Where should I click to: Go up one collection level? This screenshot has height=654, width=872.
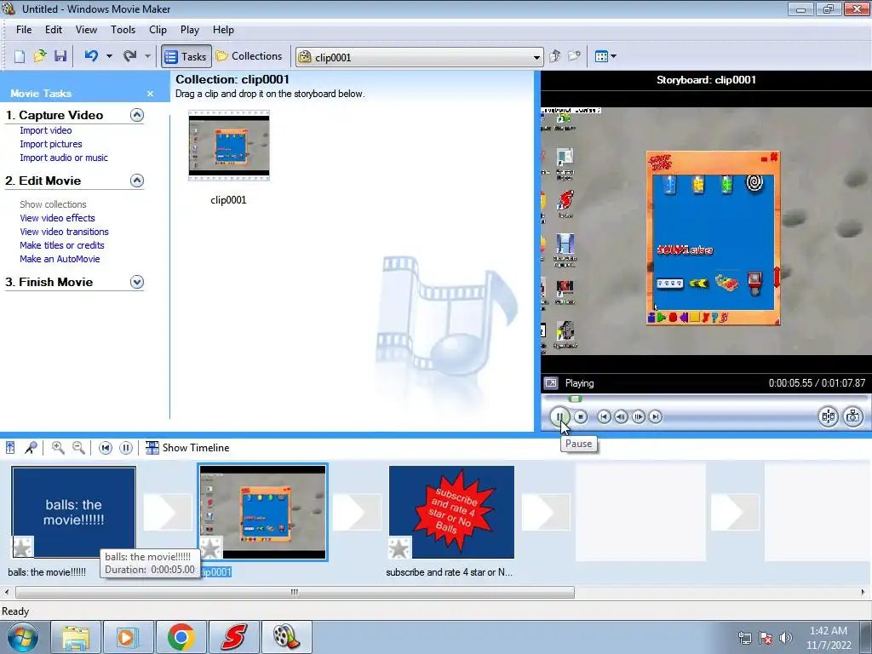(x=555, y=56)
